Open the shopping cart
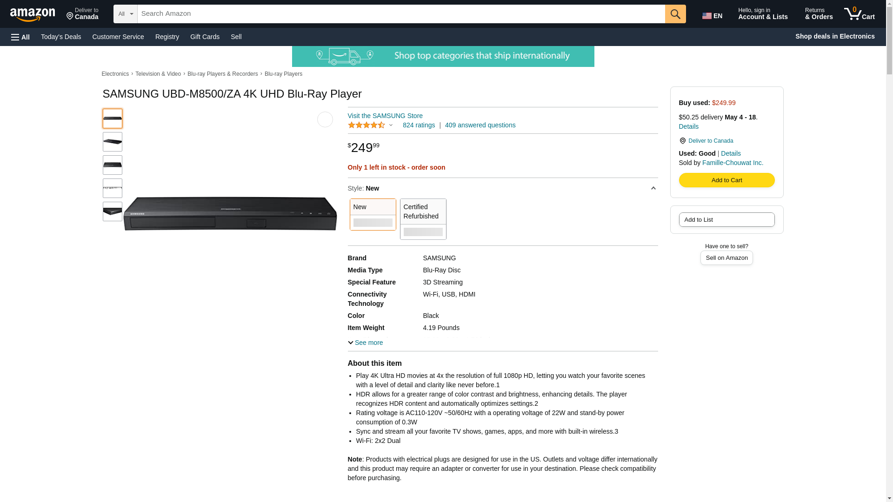Viewport: 893px width, 502px height. 860,14
